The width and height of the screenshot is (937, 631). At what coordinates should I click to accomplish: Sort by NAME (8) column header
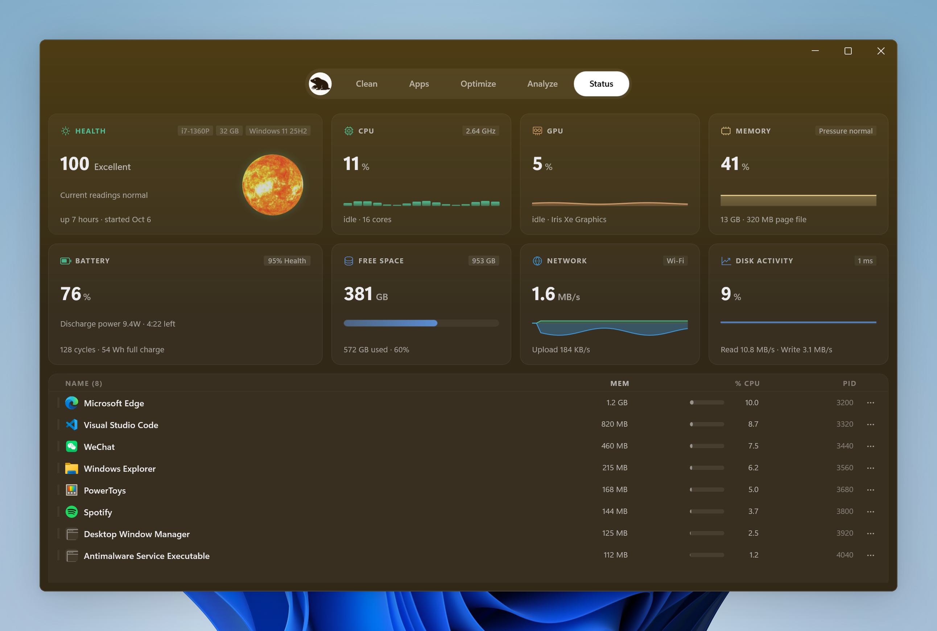click(x=84, y=383)
